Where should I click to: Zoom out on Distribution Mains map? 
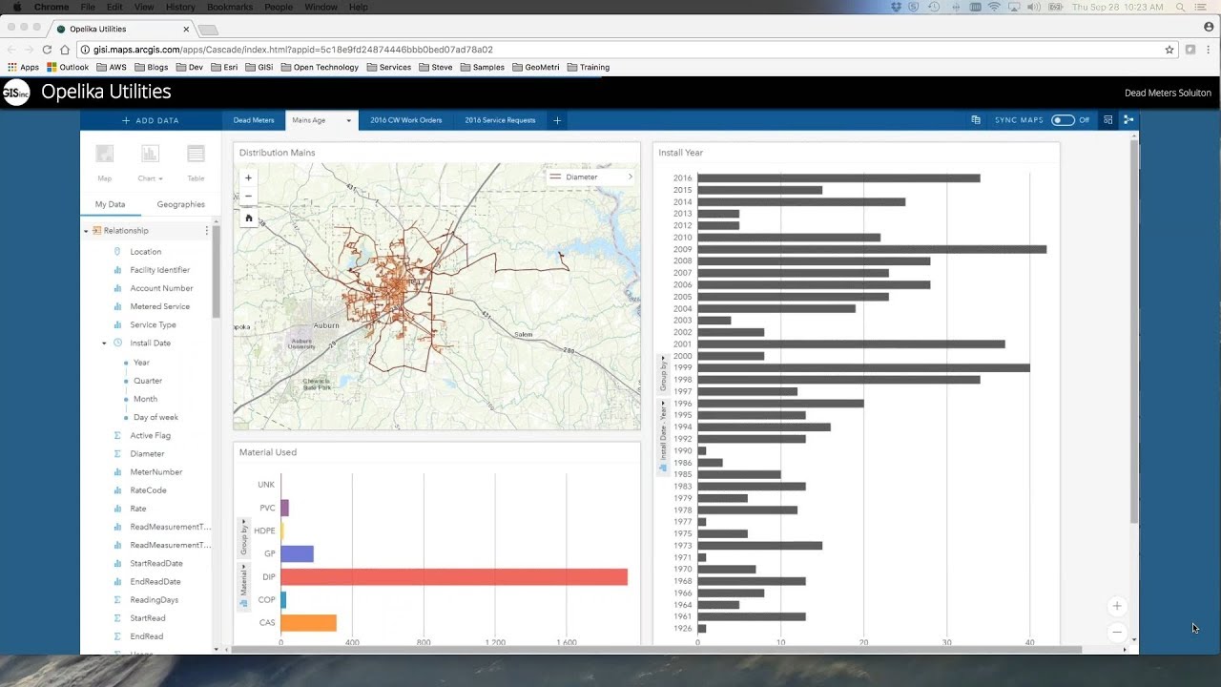click(249, 196)
